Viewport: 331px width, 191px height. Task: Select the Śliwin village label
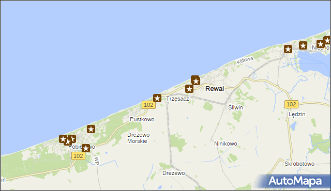click(235, 107)
